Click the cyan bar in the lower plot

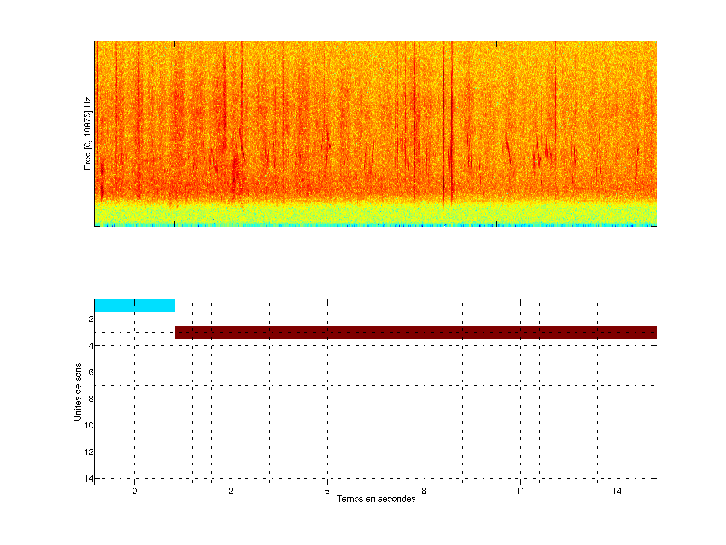point(134,306)
